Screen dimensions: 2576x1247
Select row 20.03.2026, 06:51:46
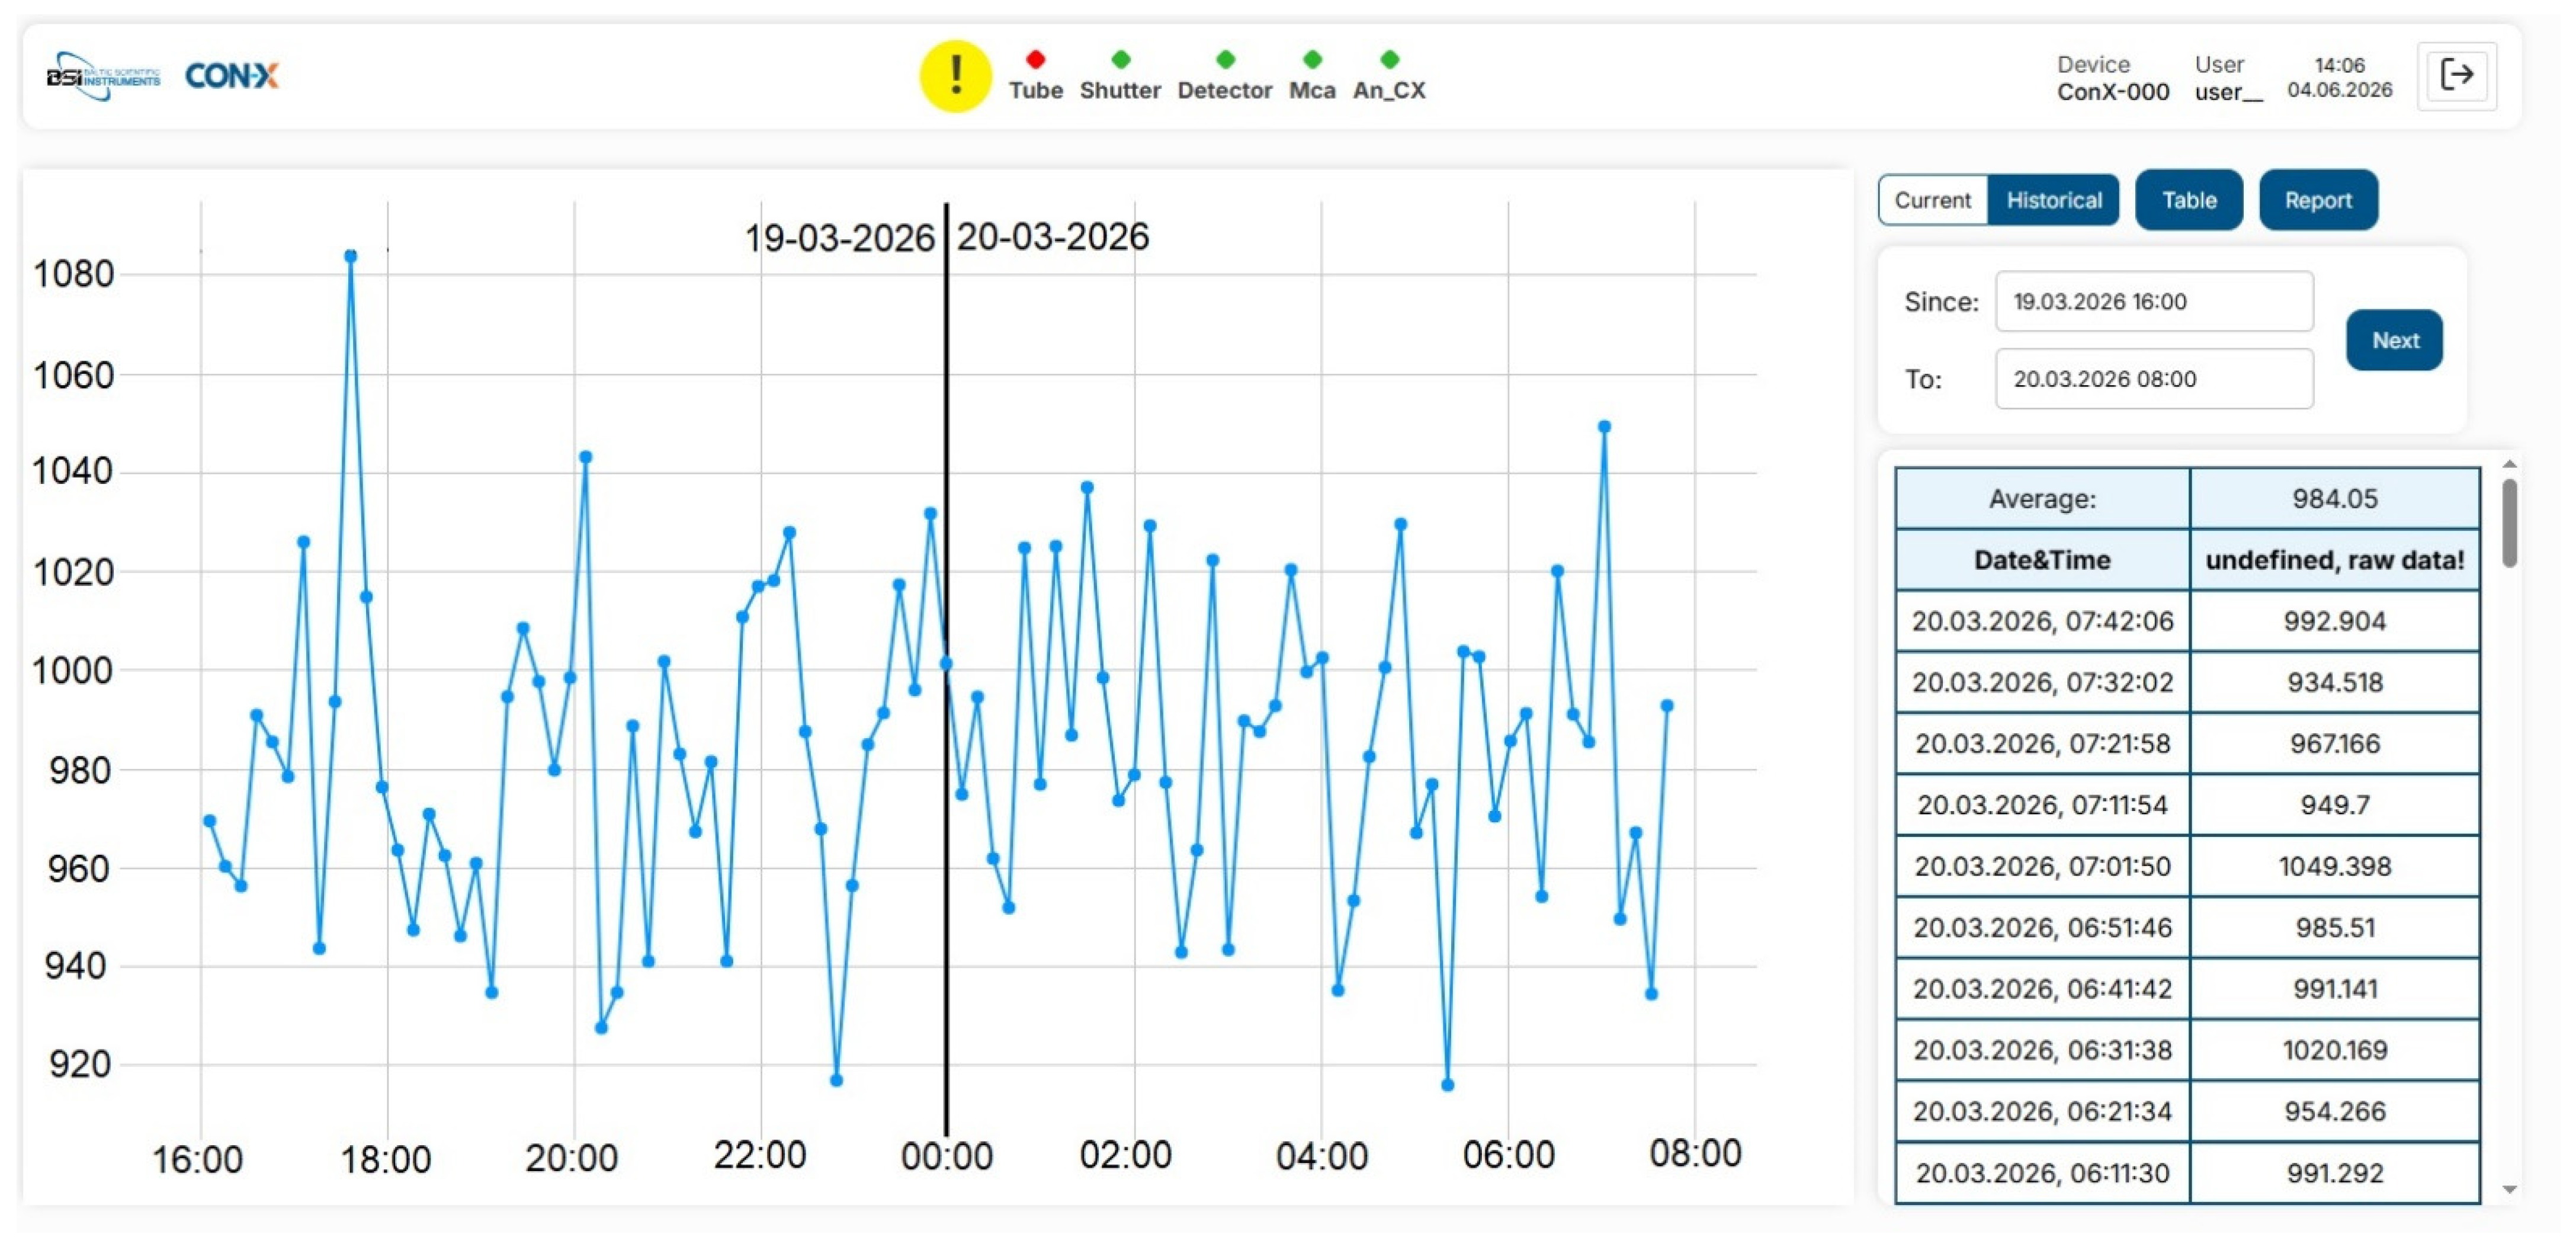(x=2187, y=928)
